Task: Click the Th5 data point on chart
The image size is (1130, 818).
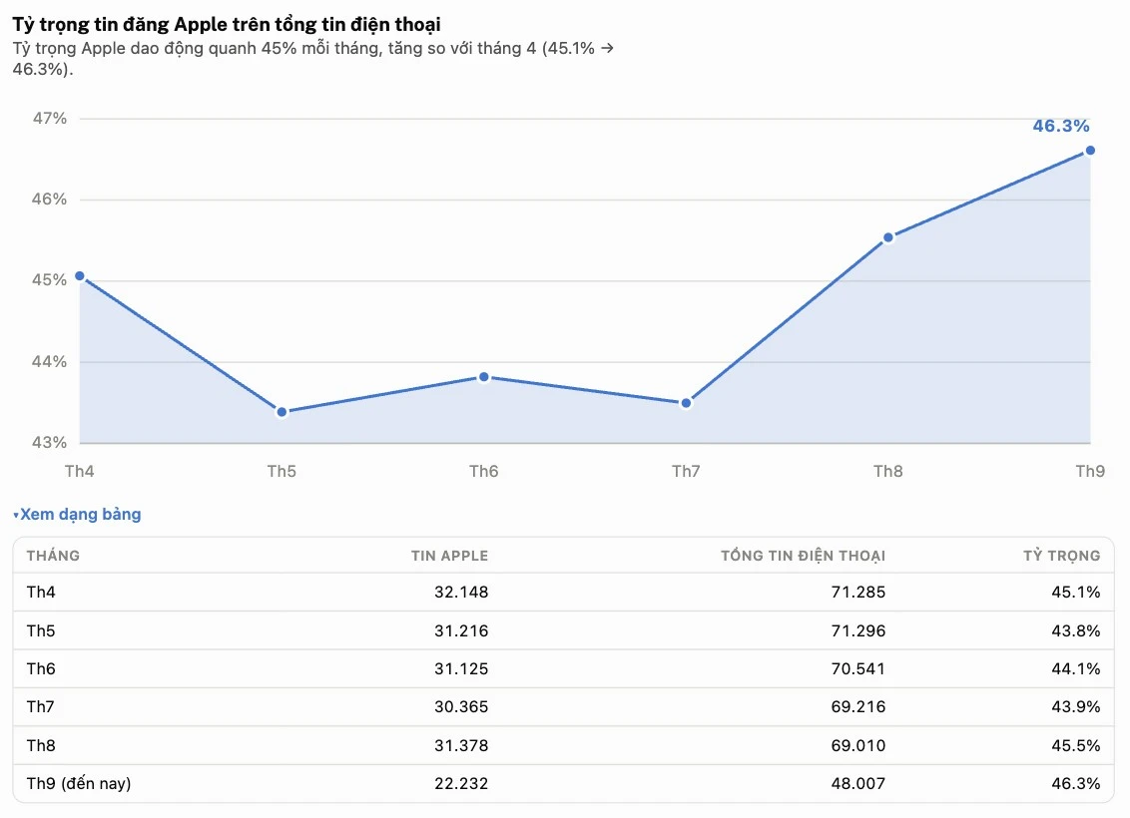Action: (x=282, y=412)
